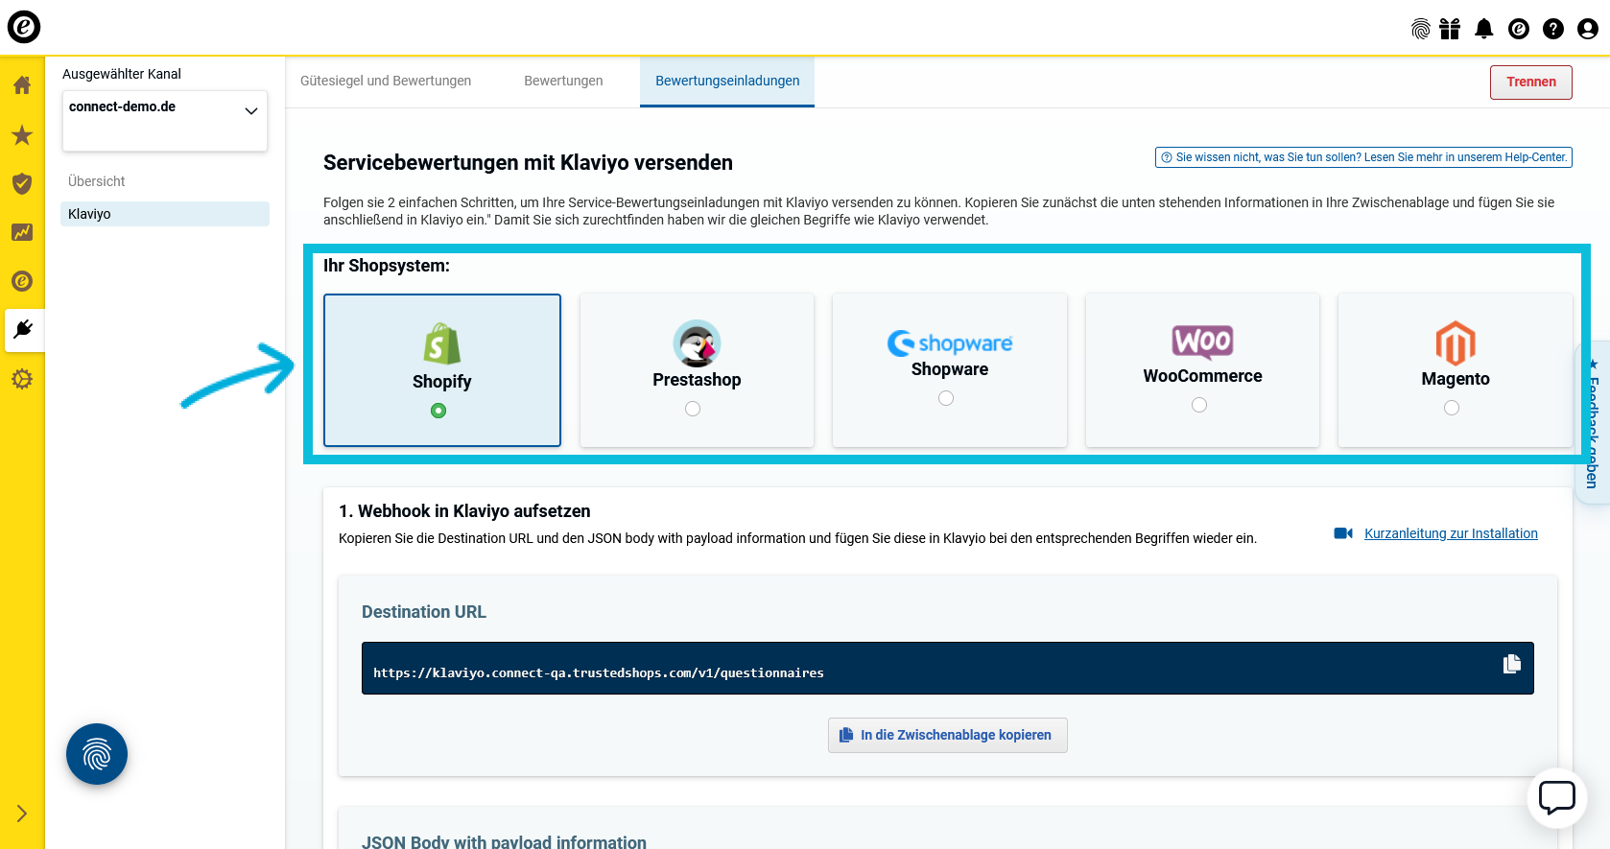Click the circled 'e' icon in top bar
The image size is (1610, 849).
1519,29
